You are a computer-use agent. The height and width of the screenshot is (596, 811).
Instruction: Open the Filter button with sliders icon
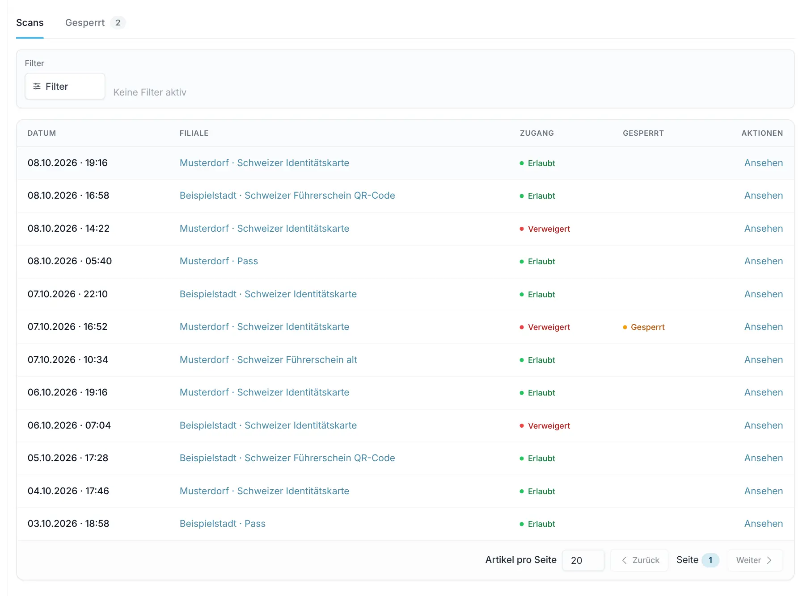click(65, 86)
